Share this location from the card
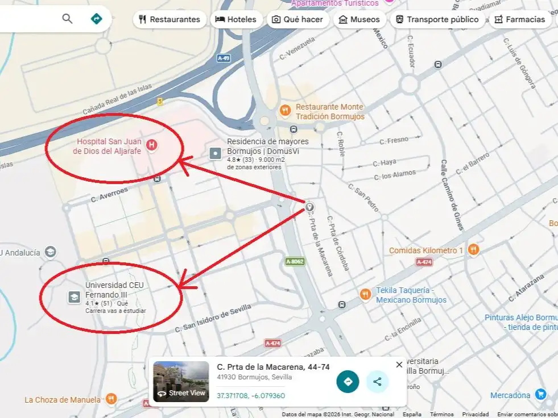 point(377,382)
